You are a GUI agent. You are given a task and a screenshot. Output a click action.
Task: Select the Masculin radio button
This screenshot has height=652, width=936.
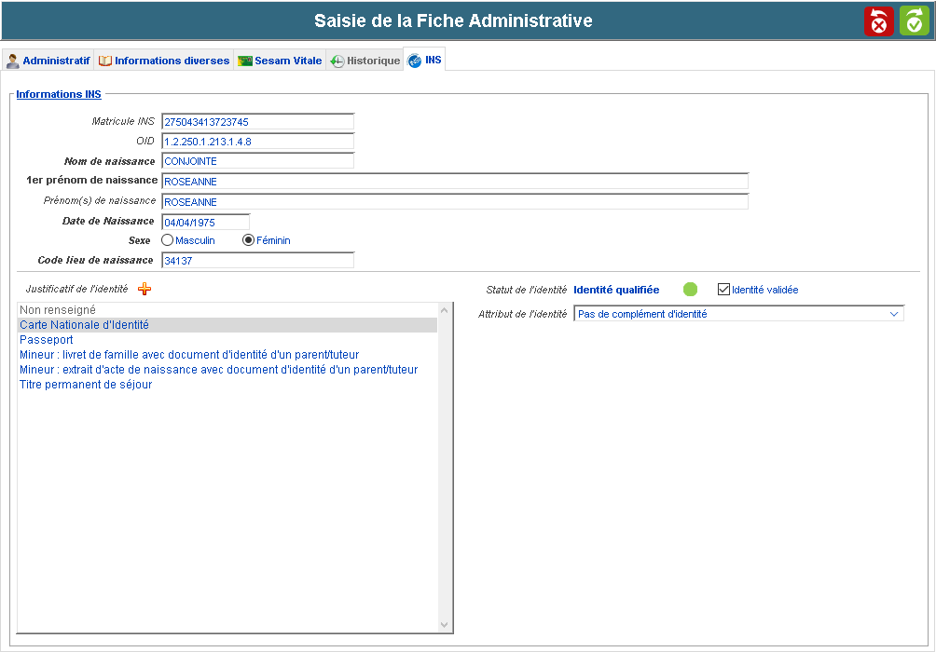(x=168, y=240)
